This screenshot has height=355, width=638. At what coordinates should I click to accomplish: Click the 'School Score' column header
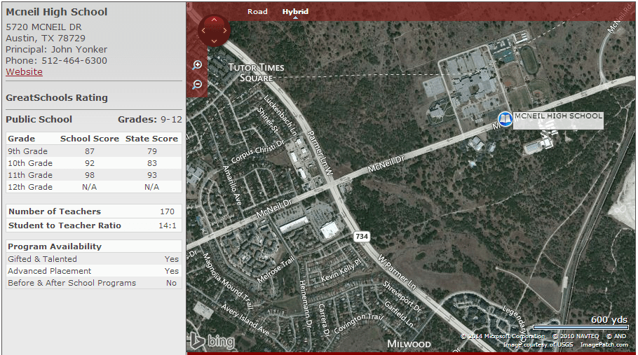click(x=90, y=139)
